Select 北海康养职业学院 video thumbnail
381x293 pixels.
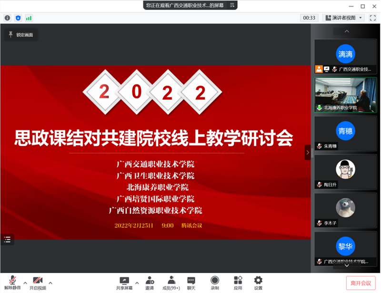tap(346, 95)
